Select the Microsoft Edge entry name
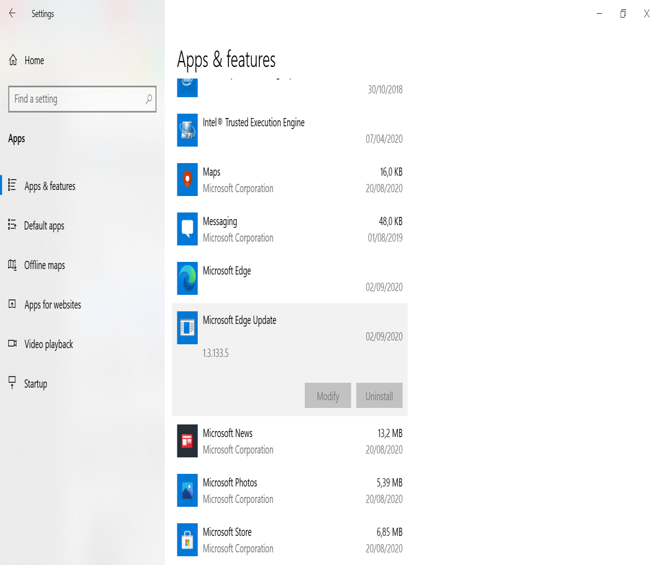This screenshot has width=659, height=565. pyautogui.click(x=227, y=271)
